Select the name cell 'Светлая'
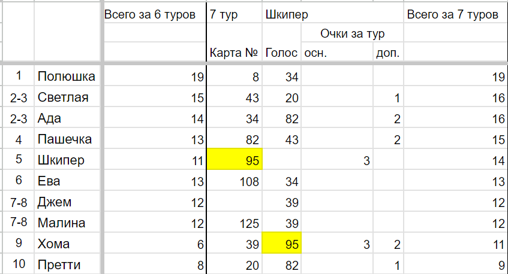Screen dimensions: 508x274 coord(67,96)
